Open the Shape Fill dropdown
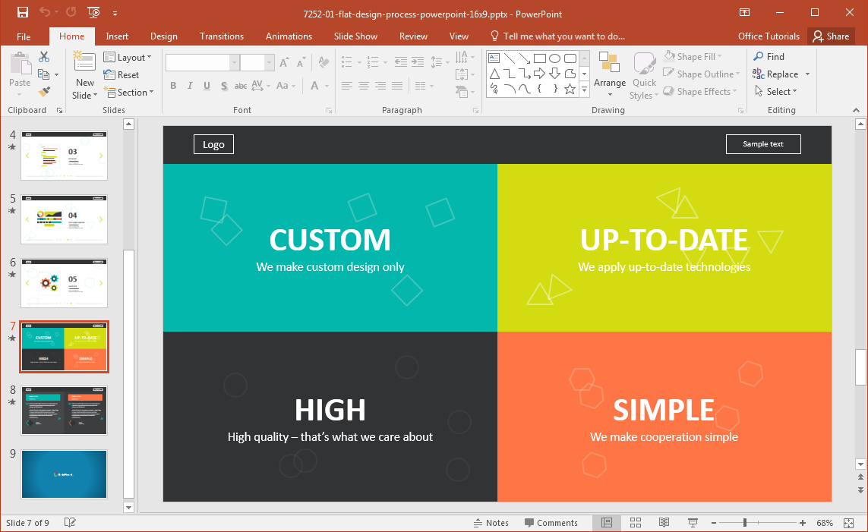The height and width of the screenshot is (532, 868). [x=691, y=57]
